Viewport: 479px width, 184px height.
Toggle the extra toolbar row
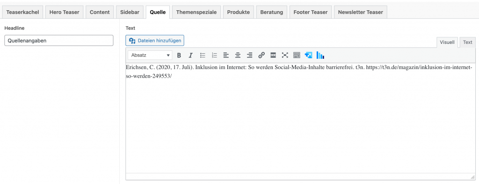pos(297,55)
